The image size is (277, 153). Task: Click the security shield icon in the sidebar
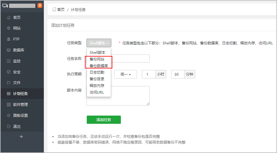(9, 72)
